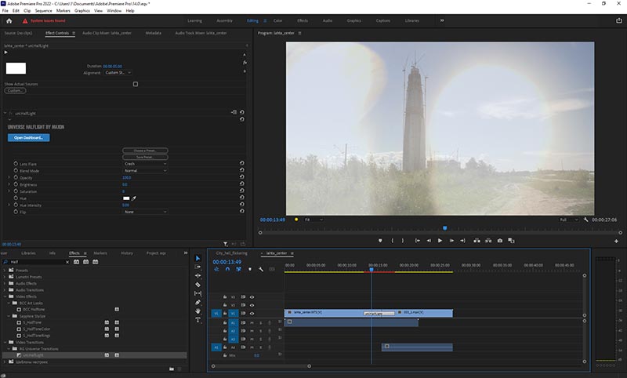The height and width of the screenshot is (378, 627).
Task: Click the Button Editor plus icon
Action: [616, 241]
